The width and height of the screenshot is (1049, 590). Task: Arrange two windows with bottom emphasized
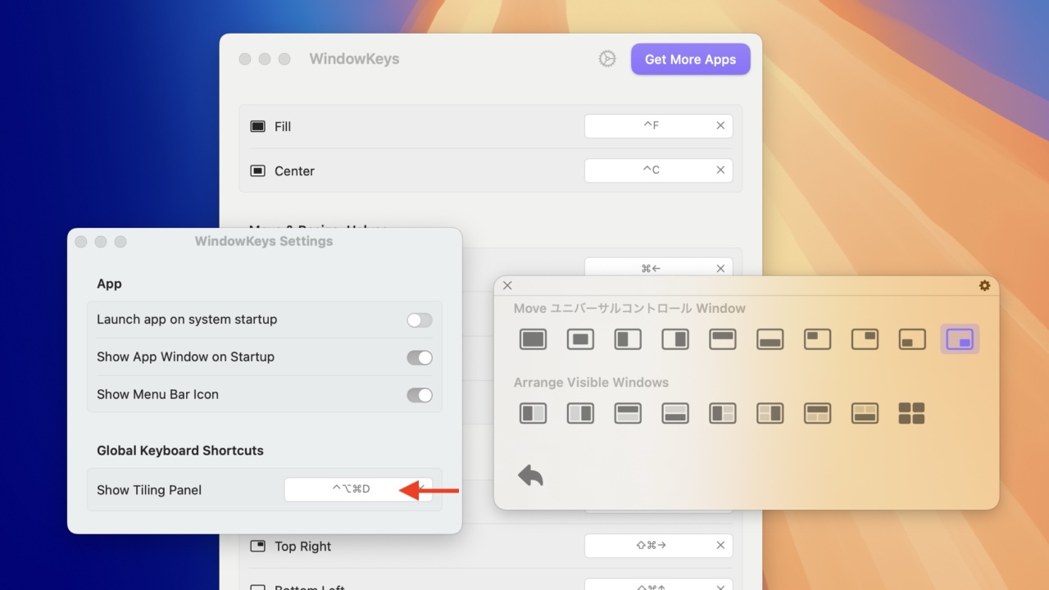675,413
